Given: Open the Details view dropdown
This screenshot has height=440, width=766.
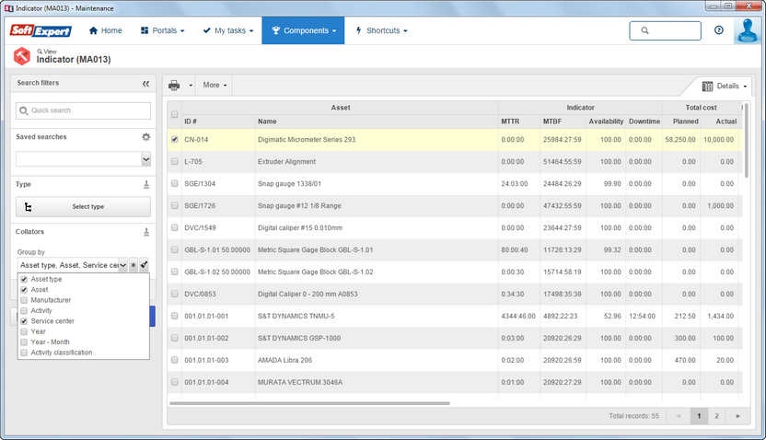Looking at the screenshot, I should click(725, 86).
